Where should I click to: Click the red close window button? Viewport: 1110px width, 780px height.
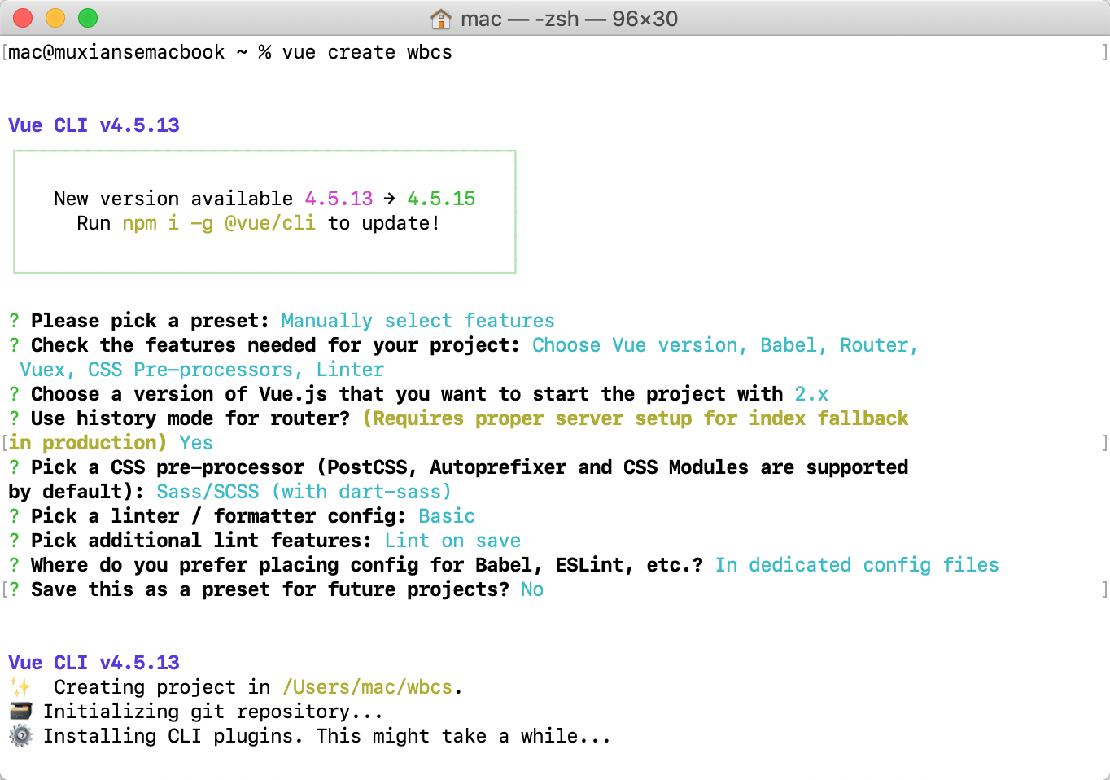pos(23,18)
